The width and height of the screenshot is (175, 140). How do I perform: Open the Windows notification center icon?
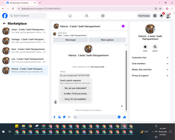(x=170, y=132)
